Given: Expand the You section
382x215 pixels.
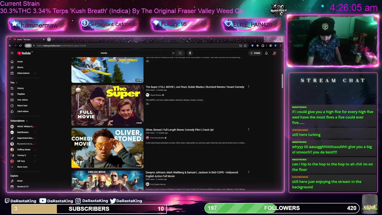Looking at the screenshot, I should [x=14, y=83].
